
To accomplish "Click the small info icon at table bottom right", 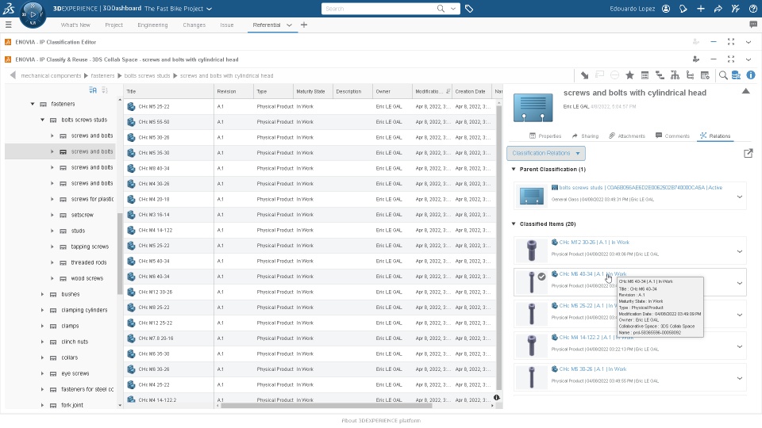I will click(497, 397).
